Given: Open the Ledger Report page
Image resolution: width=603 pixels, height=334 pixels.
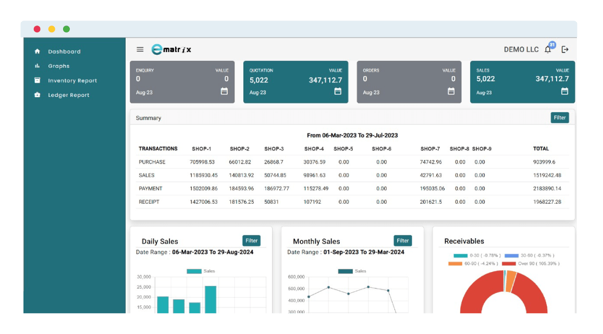Looking at the screenshot, I should coord(69,95).
